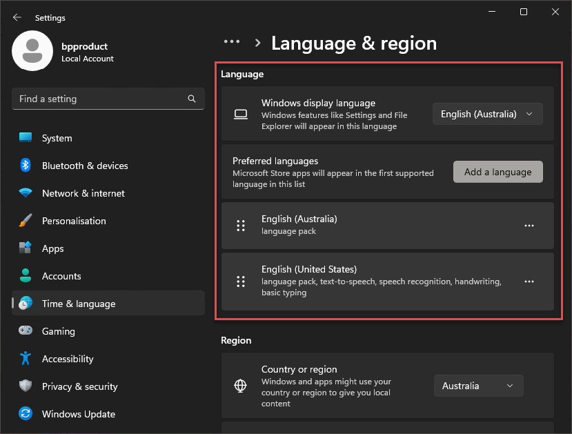Image resolution: width=572 pixels, height=434 pixels.
Task: Click the breadcrumb chevron before Language & region
Action: pyautogui.click(x=258, y=43)
